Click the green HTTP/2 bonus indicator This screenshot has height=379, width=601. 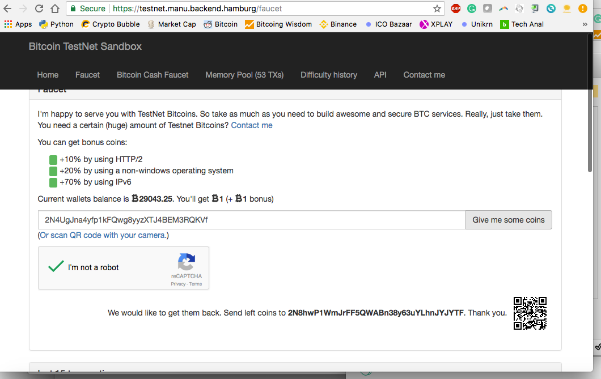[53, 160]
